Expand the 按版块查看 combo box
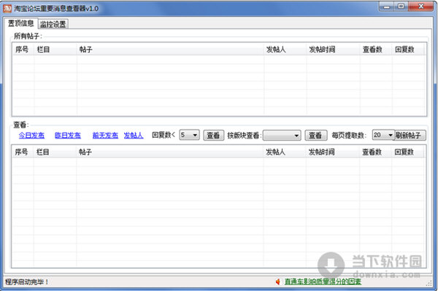This screenshot has width=438, height=291. pos(282,136)
